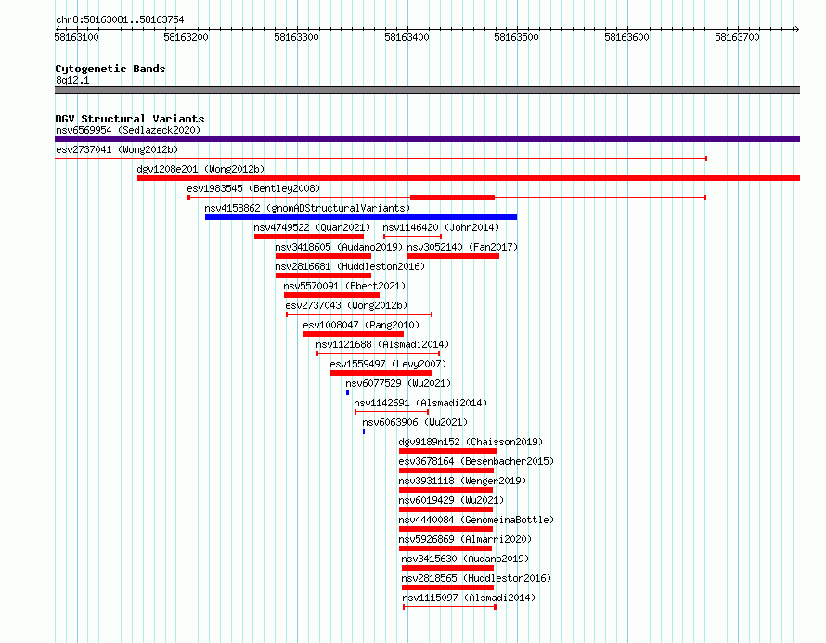Select the red nsv5570091 variant bar
The height and width of the screenshot is (643, 826).
pyautogui.click(x=331, y=295)
